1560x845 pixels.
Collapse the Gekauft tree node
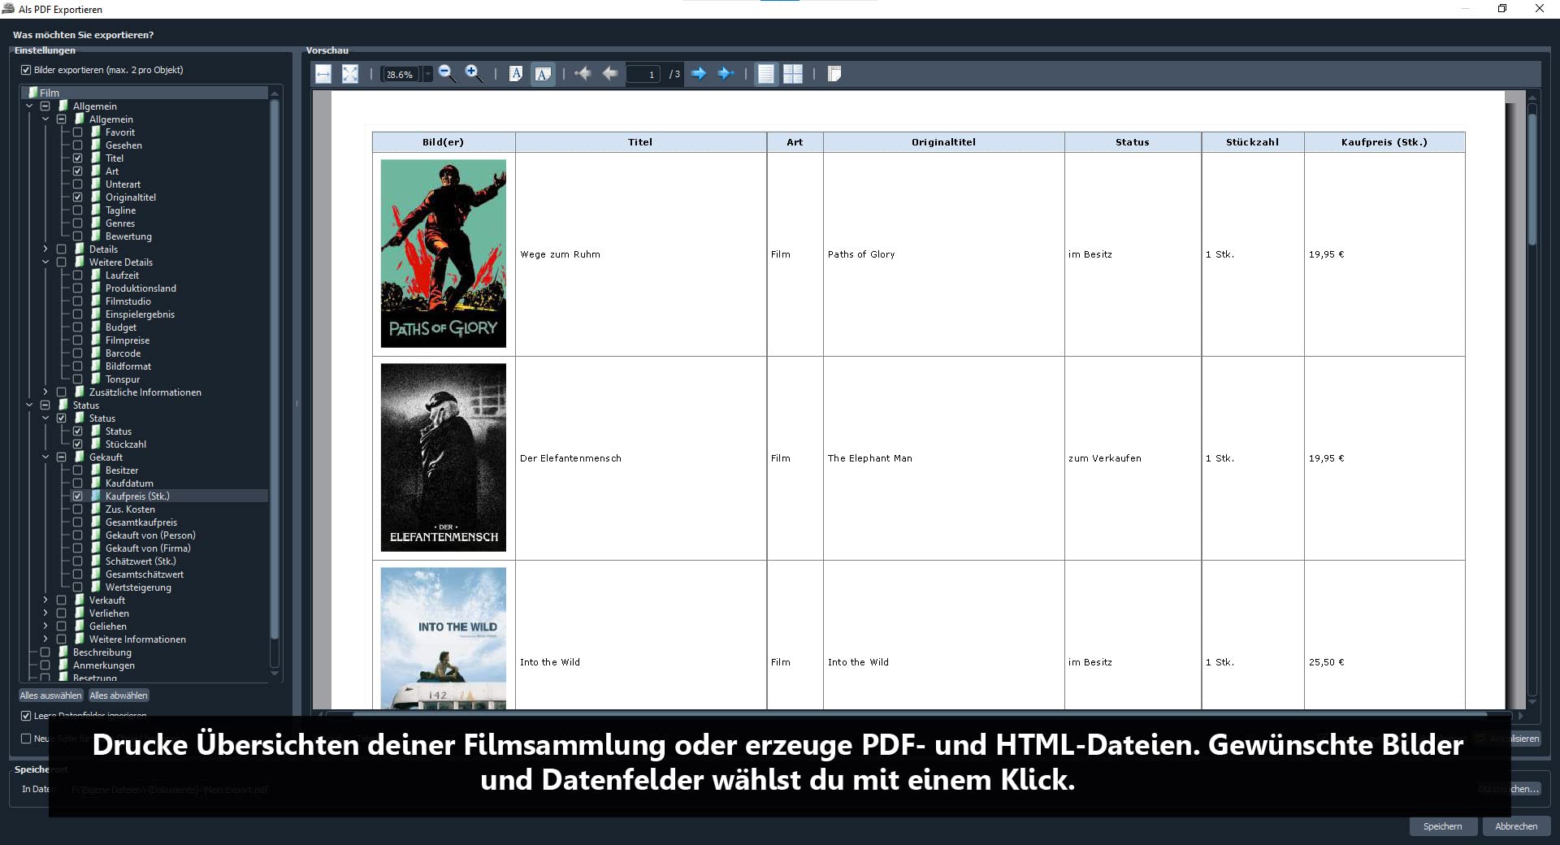click(45, 457)
